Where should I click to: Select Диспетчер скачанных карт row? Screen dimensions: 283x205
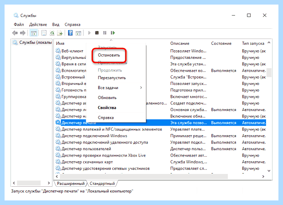(x=161, y=162)
